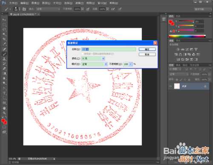Viewport: 213px width, 165px height.
Task: Select the Type tool
Action: tap(4, 93)
